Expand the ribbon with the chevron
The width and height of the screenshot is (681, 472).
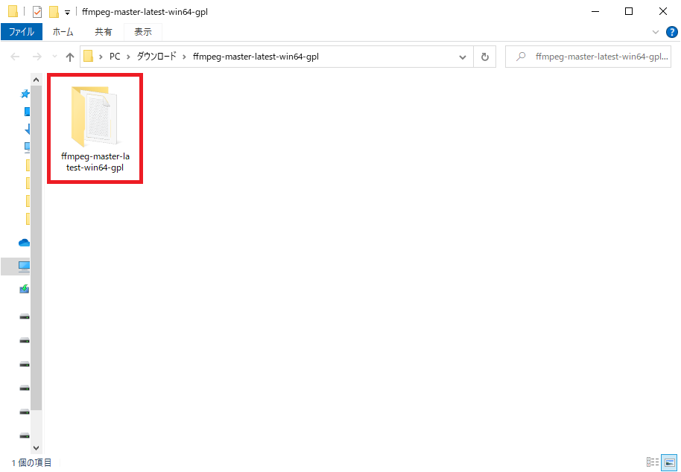pos(656,32)
